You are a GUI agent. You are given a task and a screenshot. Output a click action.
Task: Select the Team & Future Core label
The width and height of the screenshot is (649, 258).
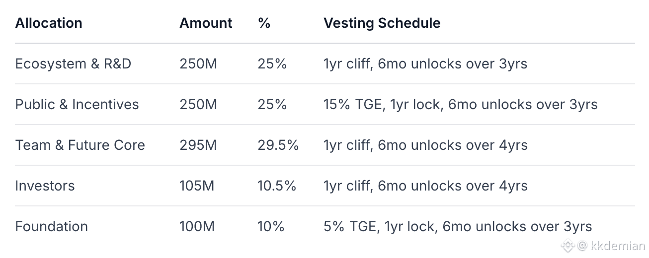80,145
